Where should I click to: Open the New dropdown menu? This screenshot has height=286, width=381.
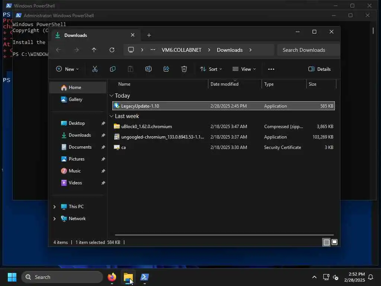67,69
